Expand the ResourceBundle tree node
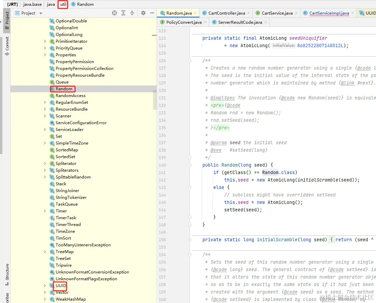376x303 pixels. point(45,109)
